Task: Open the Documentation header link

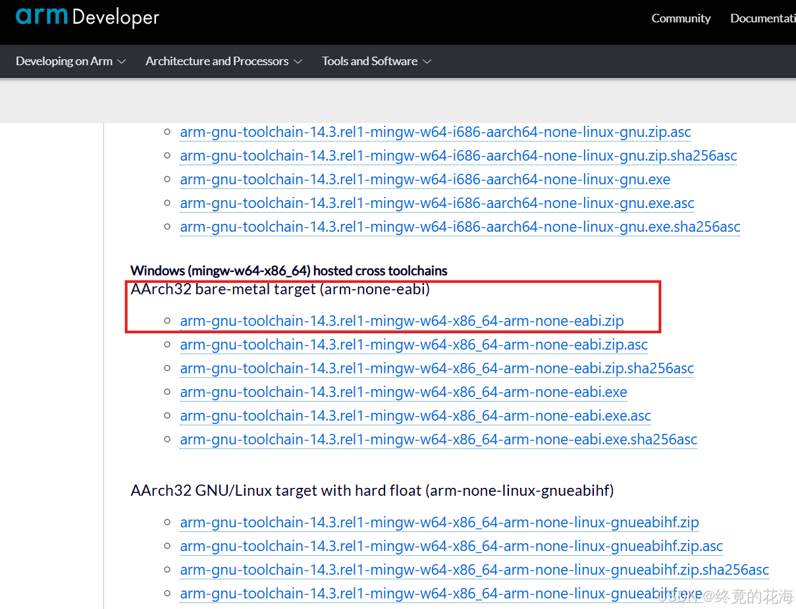Action: click(x=763, y=18)
